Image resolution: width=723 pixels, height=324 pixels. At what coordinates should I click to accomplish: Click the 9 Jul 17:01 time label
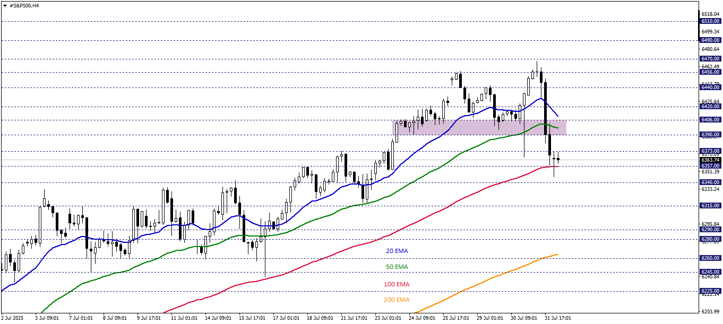149,318
